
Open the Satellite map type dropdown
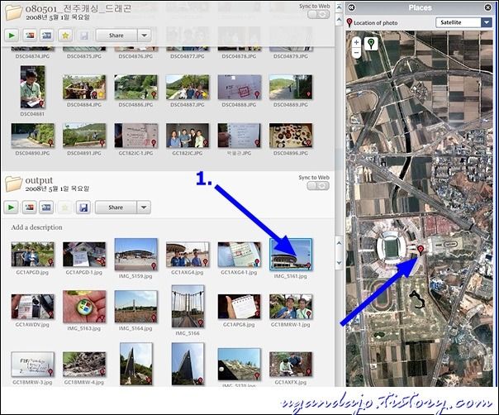[463, 22]
